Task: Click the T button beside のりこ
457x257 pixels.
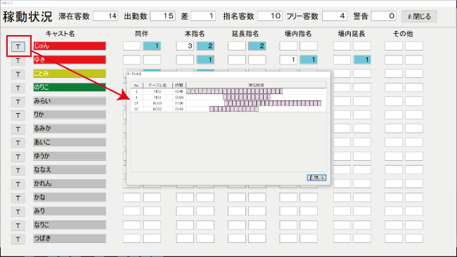Action: tap(18, 88)
